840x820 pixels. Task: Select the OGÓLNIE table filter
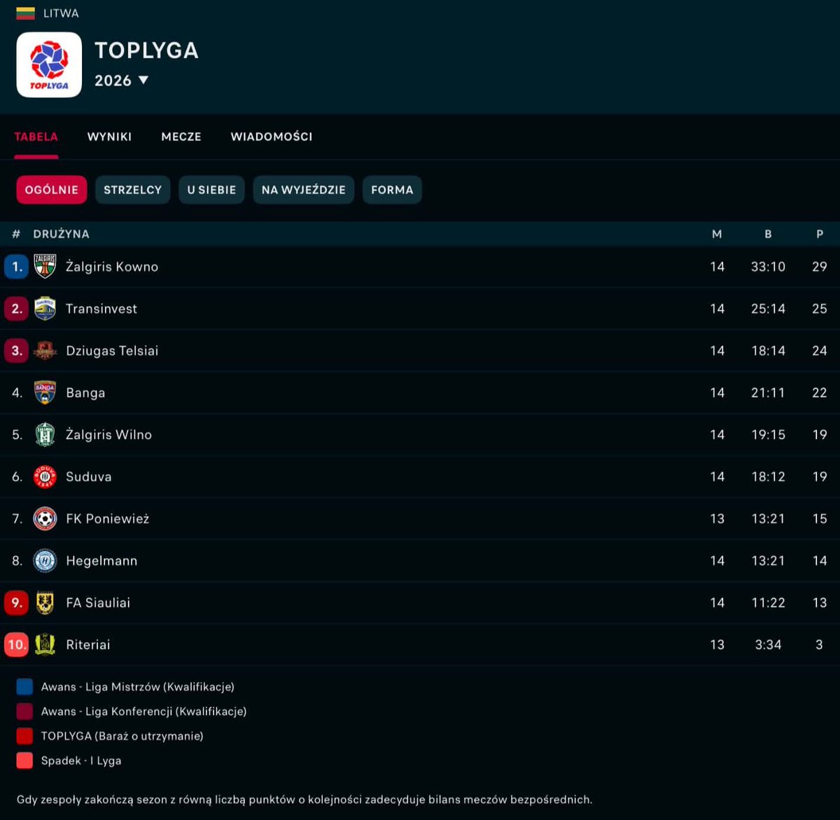52,190
